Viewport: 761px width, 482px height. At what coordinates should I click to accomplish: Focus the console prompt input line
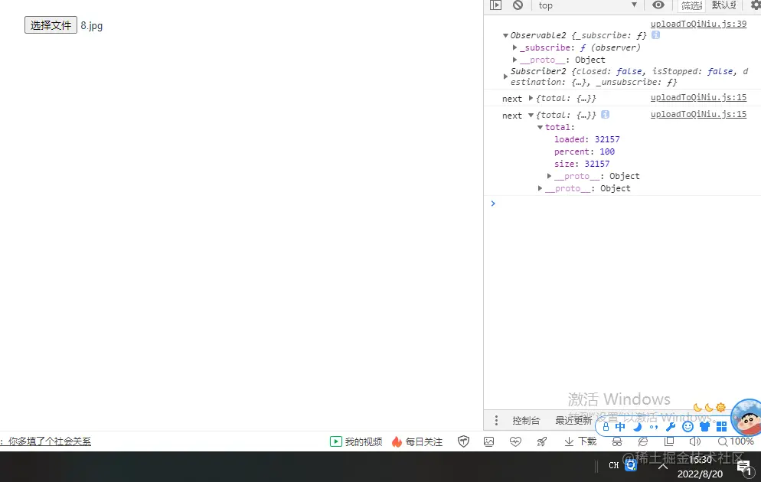626,204
